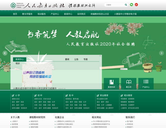
Task: Click the 2020年社会招聘 recruitment banner
Action: click(101, 44)
